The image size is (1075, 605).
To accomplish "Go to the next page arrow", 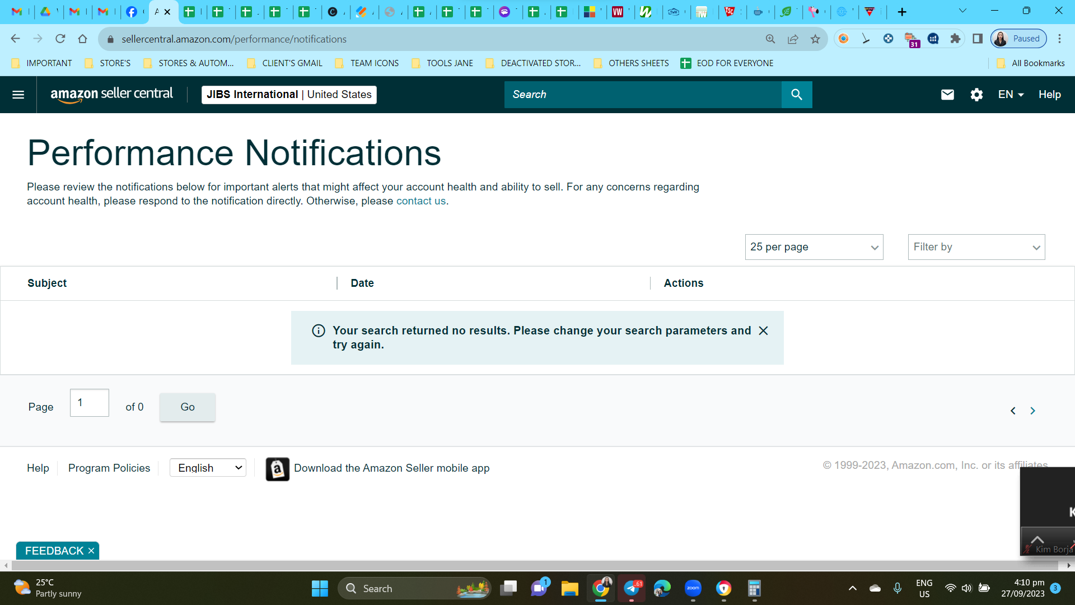I will click(1033, 411).
